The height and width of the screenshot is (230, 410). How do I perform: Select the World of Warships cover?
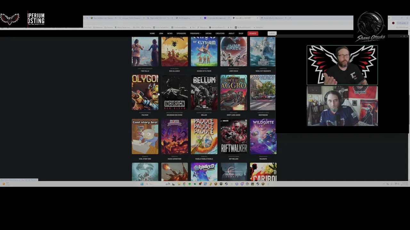(263, 52)
